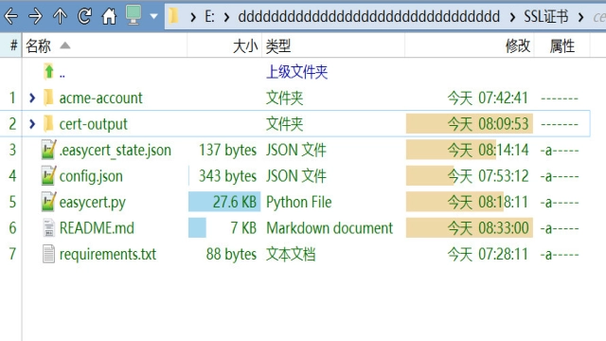Open the 上级文件夹 parent folder entry
The height and width of the screenshot is (341, 606).
296,72
